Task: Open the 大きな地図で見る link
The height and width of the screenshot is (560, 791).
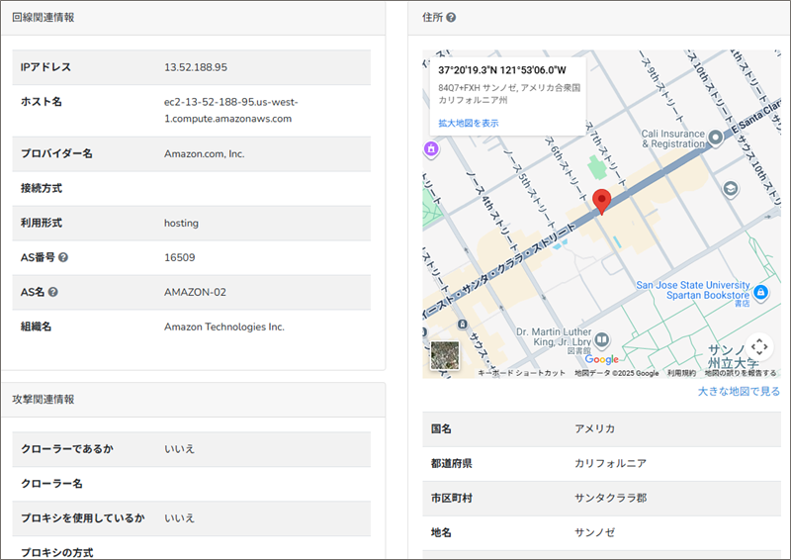Action: click(x=738, y=392)
